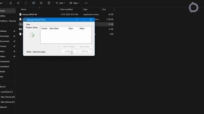The width and height of the screenshot is (204, 114).
Task: Open Desktop quick access folder
Action: point(3,31)
